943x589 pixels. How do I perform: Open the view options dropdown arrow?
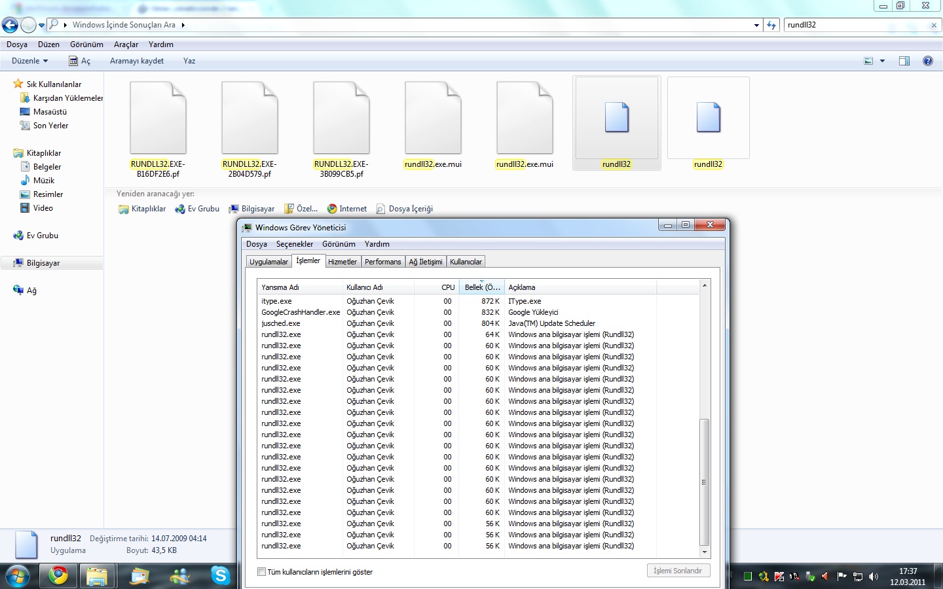click(882, 61)
